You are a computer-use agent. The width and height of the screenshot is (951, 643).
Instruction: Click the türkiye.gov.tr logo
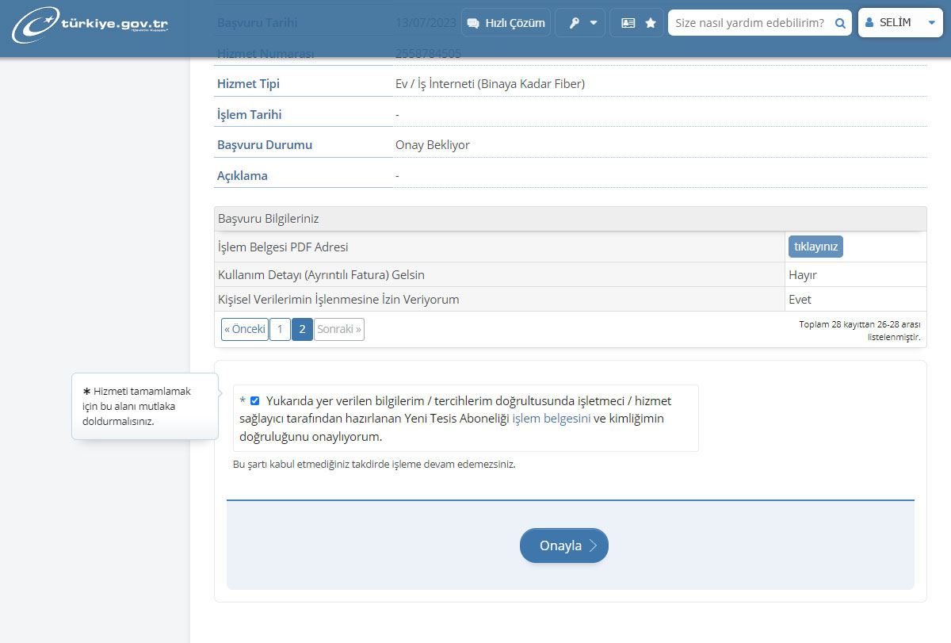click(x=90, y=26)
